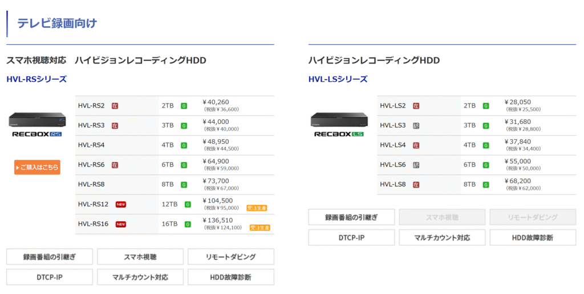Click the red stock icon beside HVL-LS2
The width and height of the screenshot is (584, 294).
[x=416, y=106]
